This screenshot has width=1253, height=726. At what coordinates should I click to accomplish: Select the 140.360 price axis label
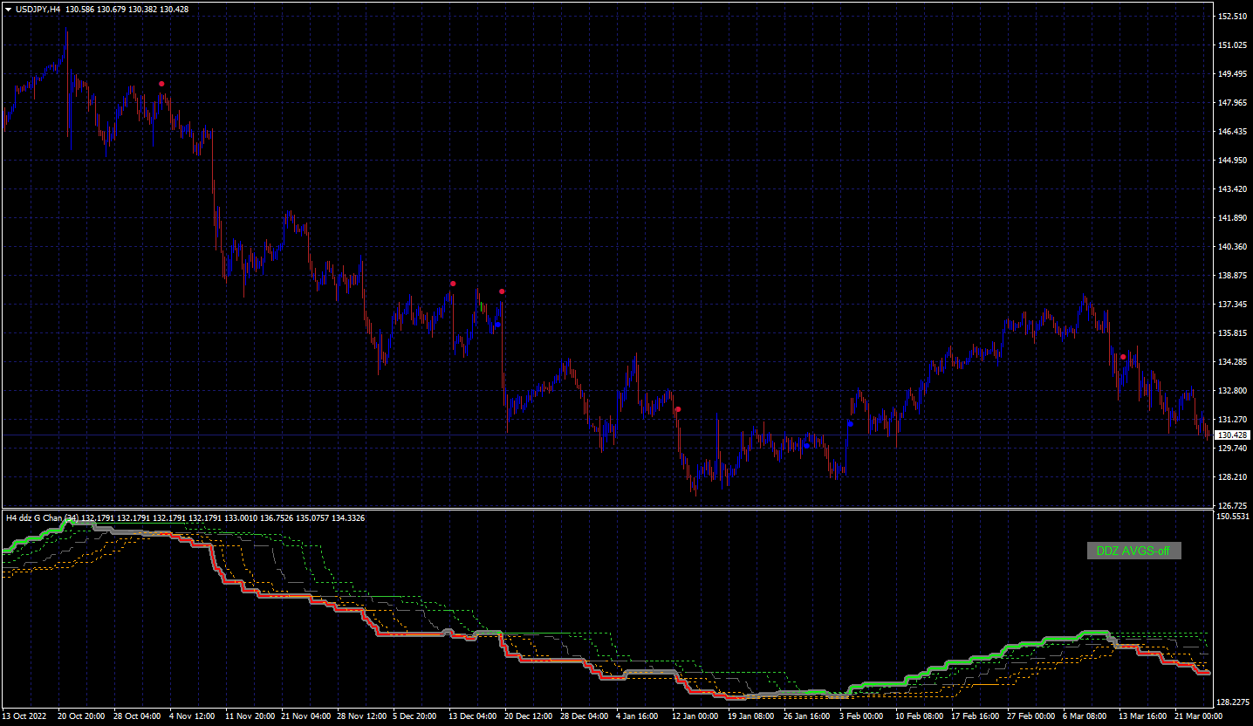click(1232, 247)
